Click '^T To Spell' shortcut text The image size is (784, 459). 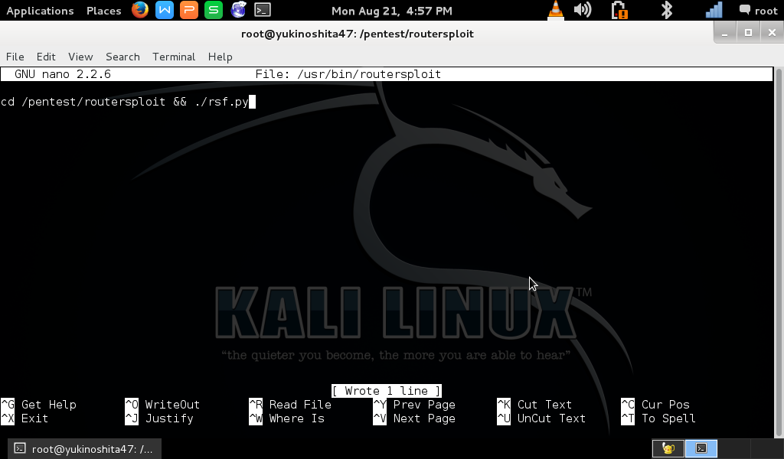[658, 418]
